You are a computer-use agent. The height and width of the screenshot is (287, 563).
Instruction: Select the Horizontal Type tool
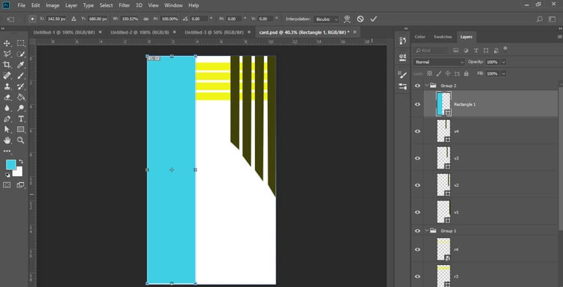point(21,119)
